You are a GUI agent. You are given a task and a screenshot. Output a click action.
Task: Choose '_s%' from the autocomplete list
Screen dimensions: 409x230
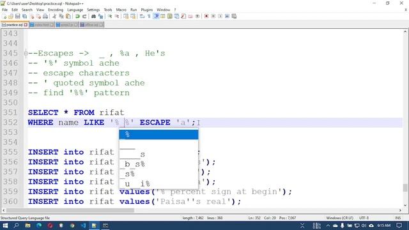(158, 174)
